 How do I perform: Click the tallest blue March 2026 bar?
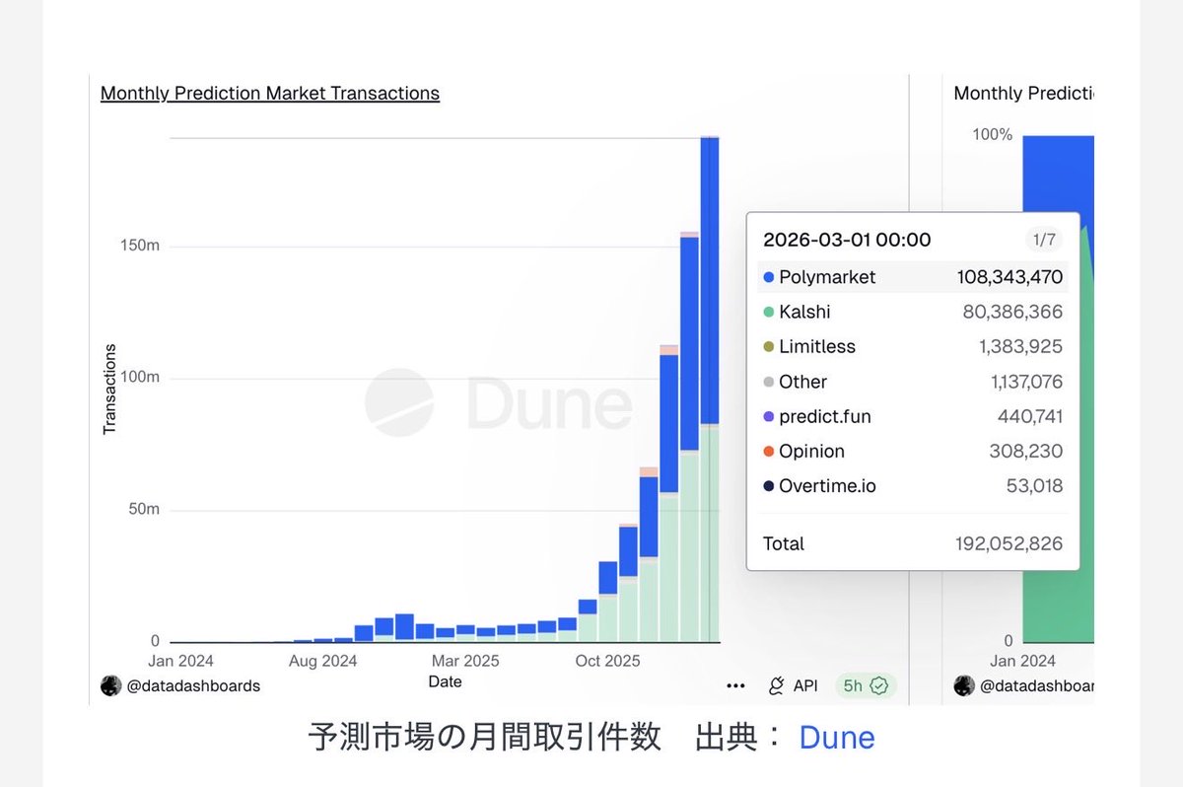[x=709, y=280]
